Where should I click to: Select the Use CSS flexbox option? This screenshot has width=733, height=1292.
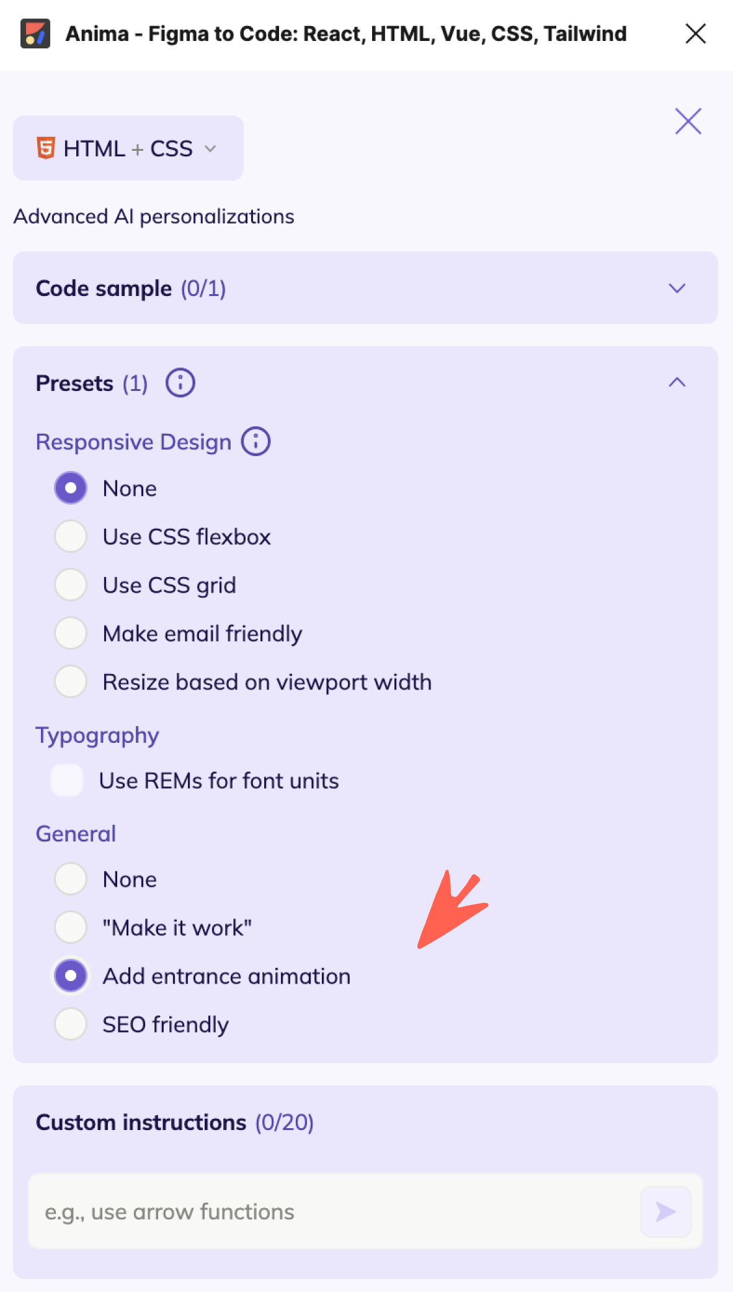pos(70,537)
